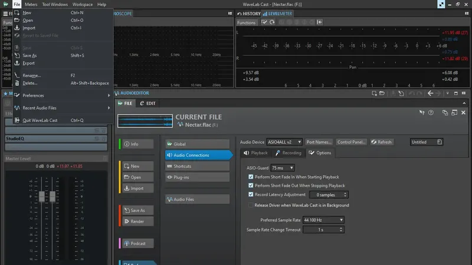Viewport: 472px width, 265px height.
Task: Enable Release Driver when WaveLab Cast in Background
Action: click(250, 205)
